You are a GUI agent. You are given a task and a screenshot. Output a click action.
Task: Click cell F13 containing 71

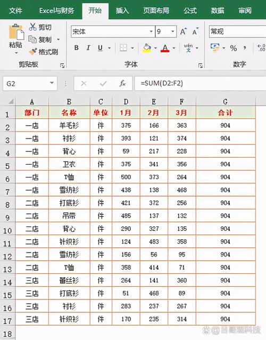pyautogui.click(x=182, y=268)
